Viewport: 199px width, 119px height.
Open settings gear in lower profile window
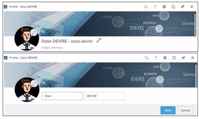point(165,58)
